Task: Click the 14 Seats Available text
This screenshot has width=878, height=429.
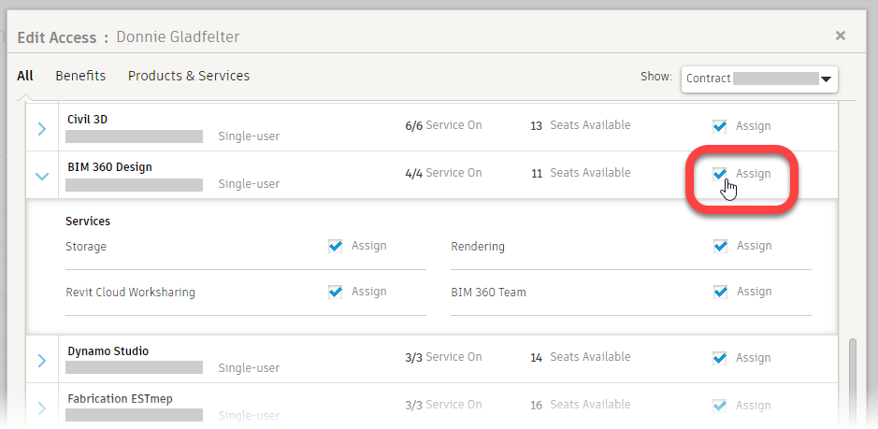Action: pos(580,357)
